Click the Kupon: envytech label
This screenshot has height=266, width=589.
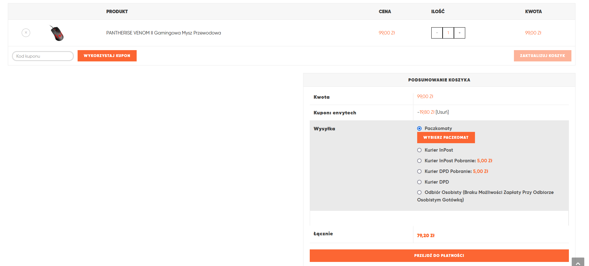click(x=335, y=113)
